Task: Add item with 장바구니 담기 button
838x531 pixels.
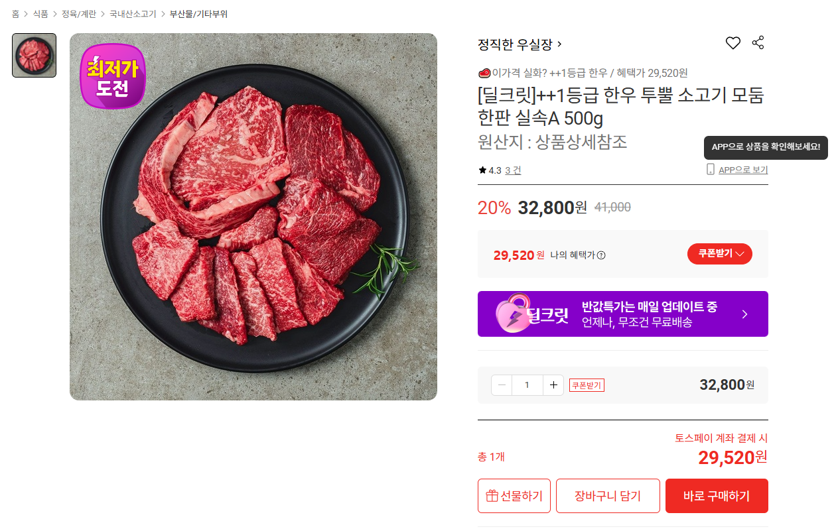Action: tap(608, 496)
